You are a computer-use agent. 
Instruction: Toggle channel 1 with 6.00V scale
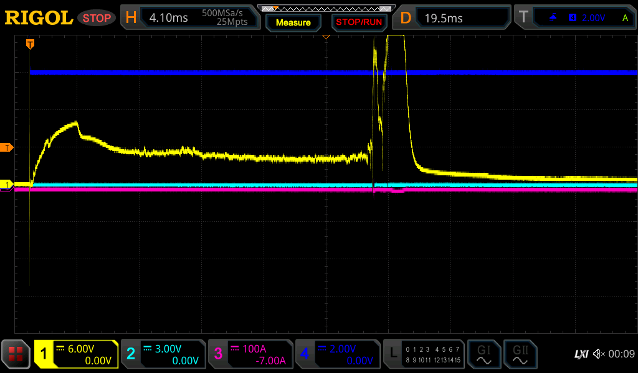[x=76, y=354]
